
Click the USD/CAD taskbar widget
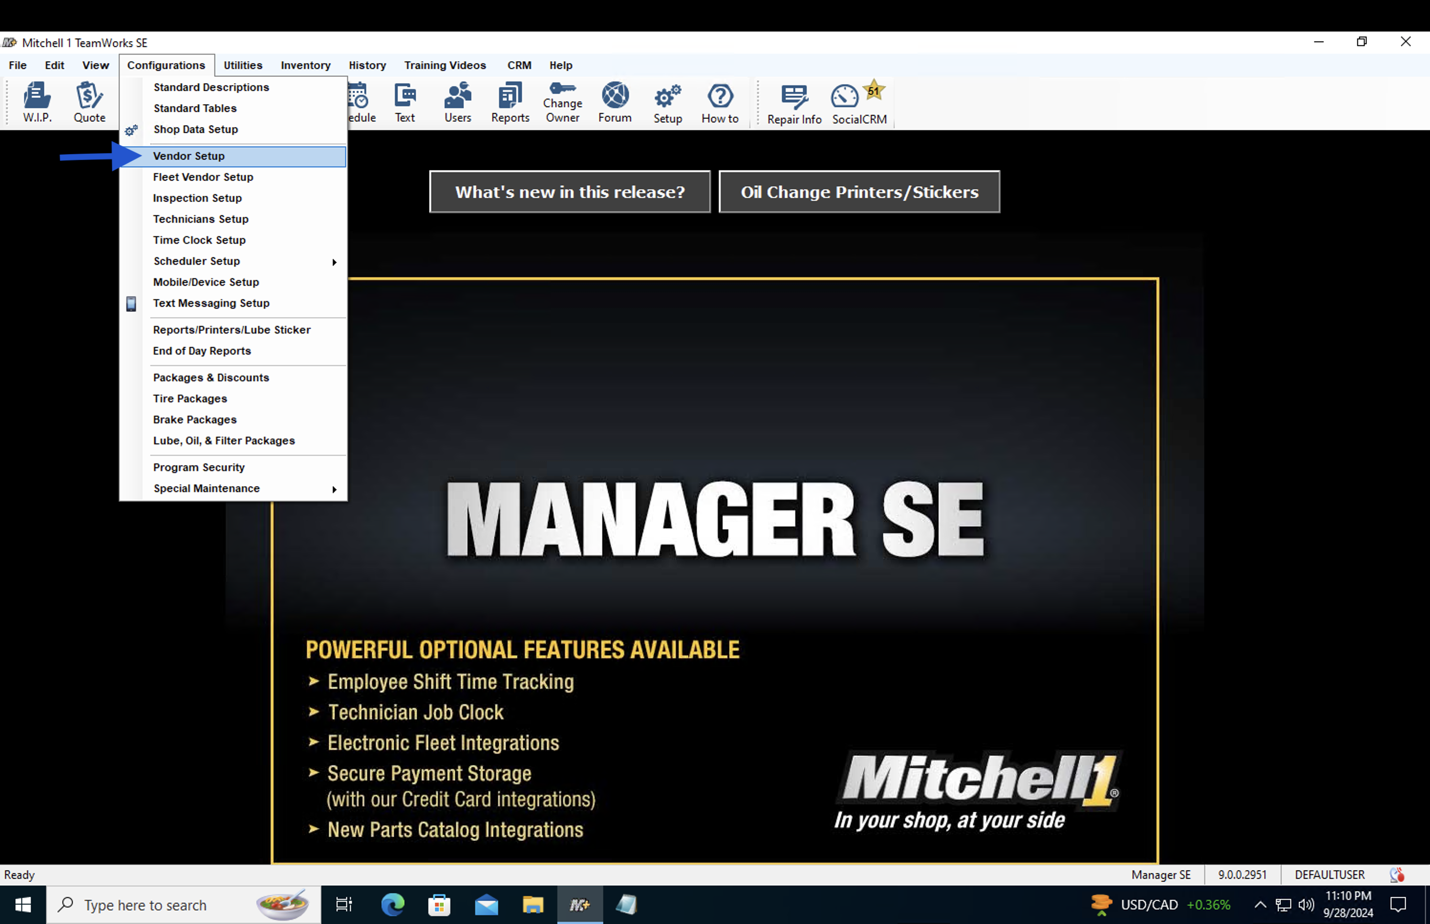(x=1159, y=904)
